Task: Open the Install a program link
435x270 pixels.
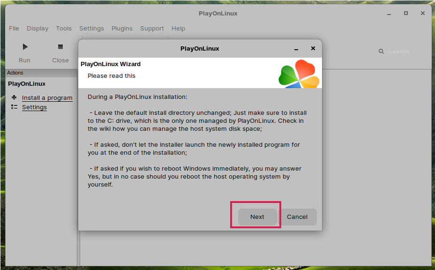Action: (47, 97)
